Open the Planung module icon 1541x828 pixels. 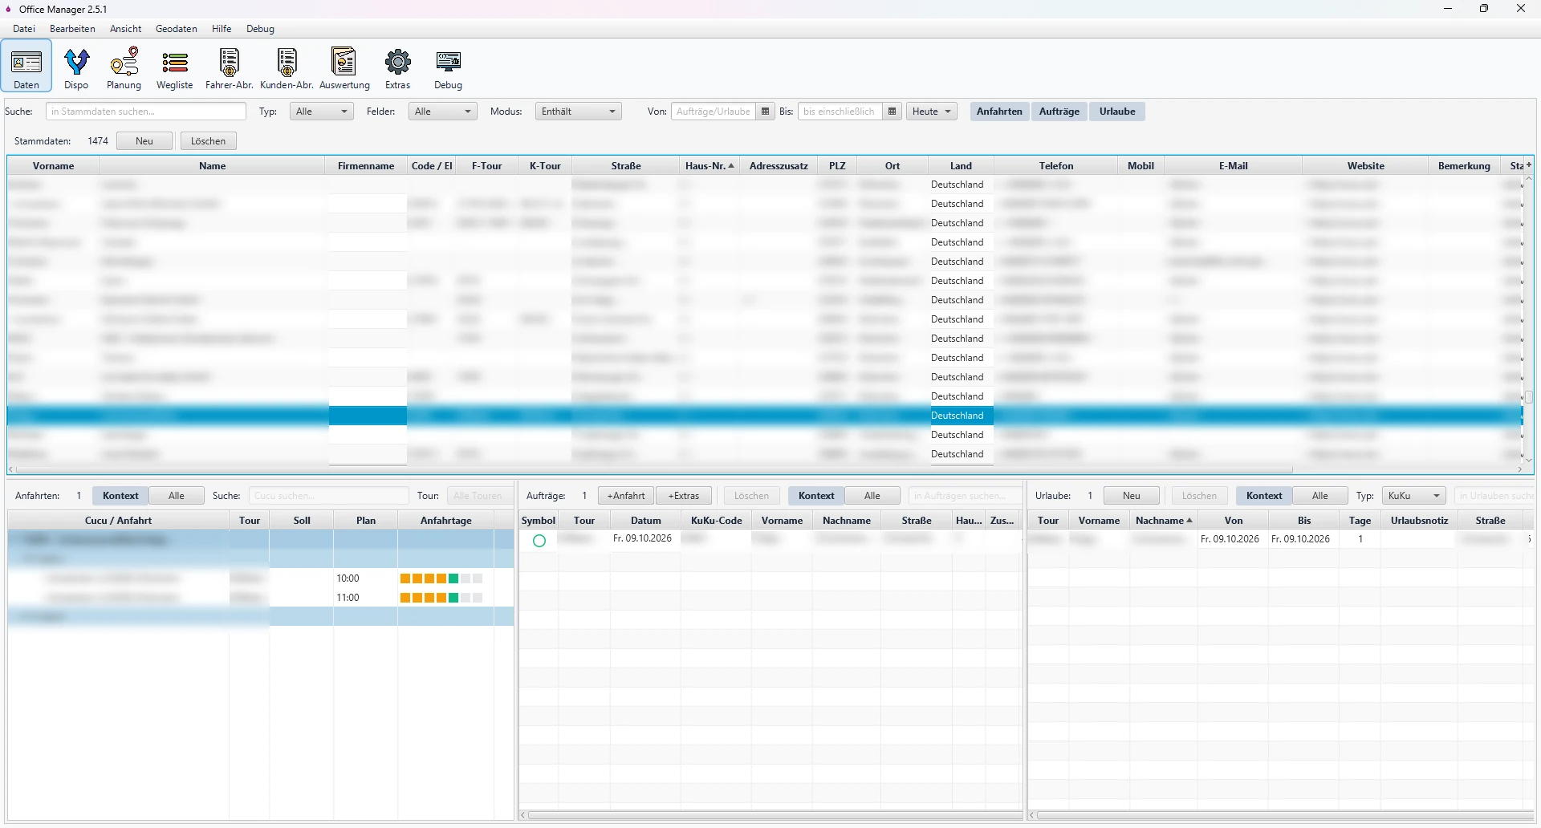click(124, 67)
